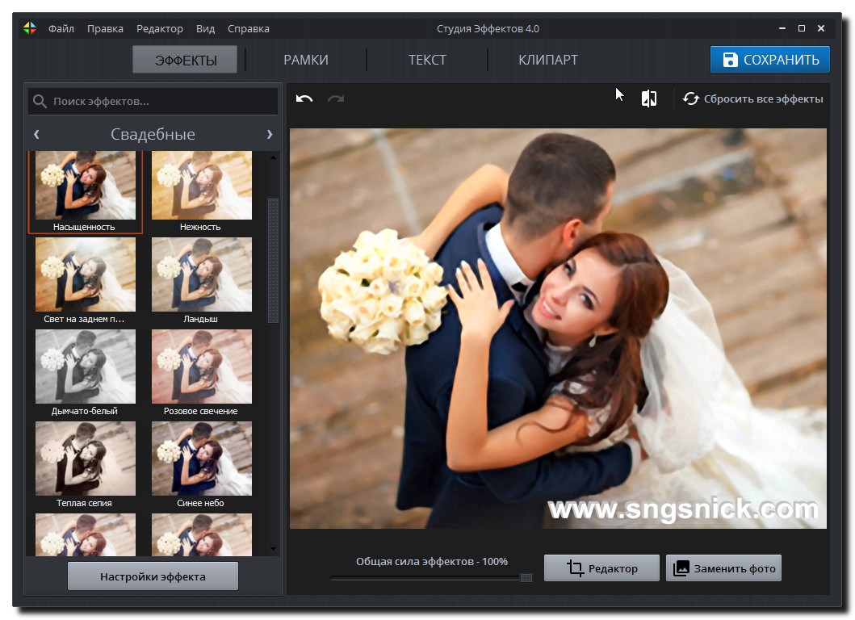Click in the Поиск эффектов search field
The image size is (855, 620).
(153, 102)
